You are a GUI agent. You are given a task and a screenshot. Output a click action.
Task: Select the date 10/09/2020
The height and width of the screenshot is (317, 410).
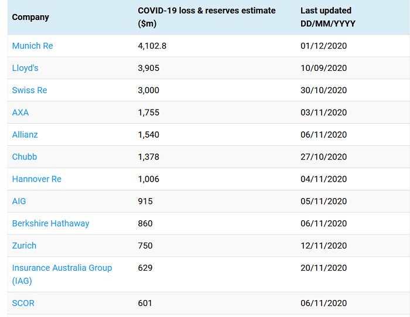coord(323,69)
